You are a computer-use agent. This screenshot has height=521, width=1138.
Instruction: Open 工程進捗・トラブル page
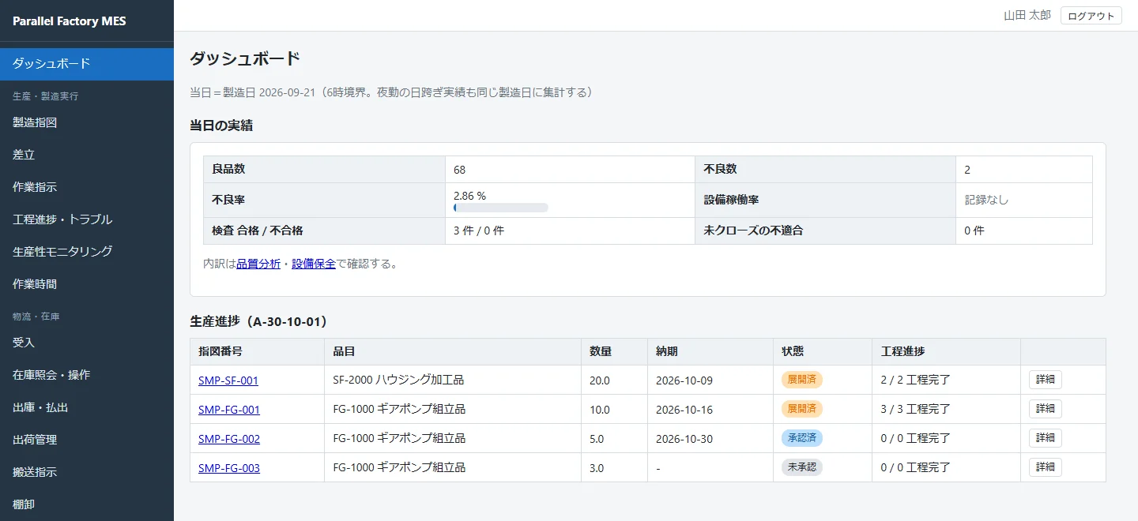(x=87, y=219)
